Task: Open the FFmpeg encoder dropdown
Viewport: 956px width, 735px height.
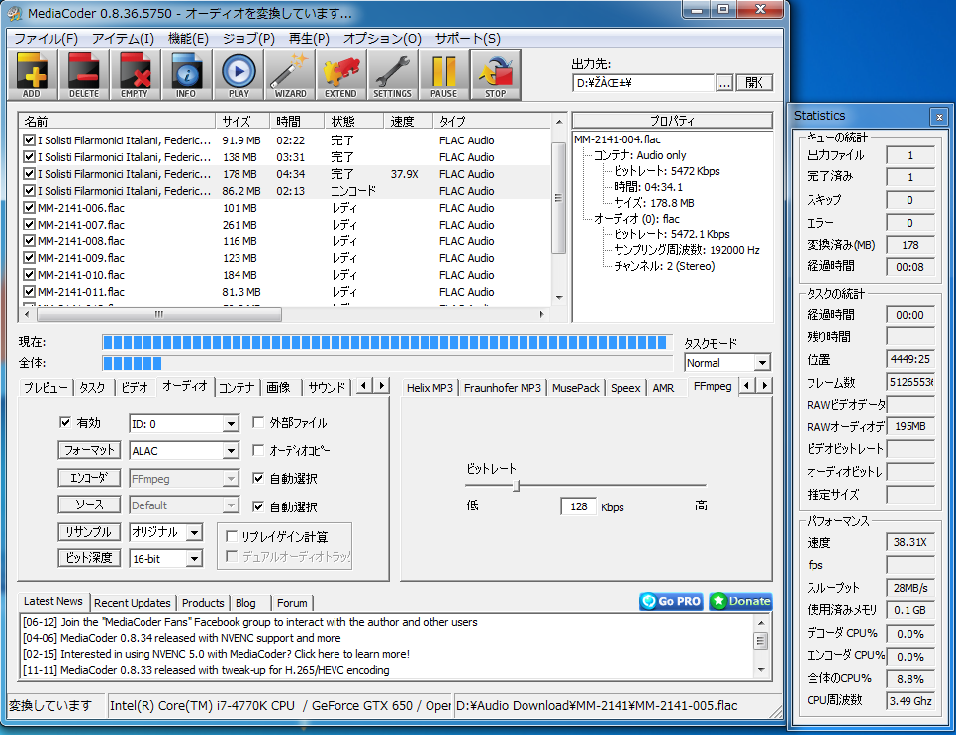Action: (x=231, y=479)
